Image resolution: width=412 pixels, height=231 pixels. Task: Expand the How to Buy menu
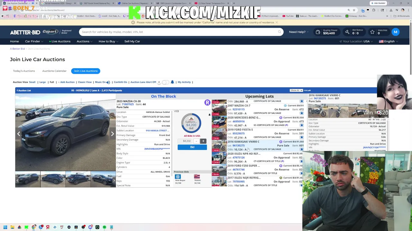point(108,41)
